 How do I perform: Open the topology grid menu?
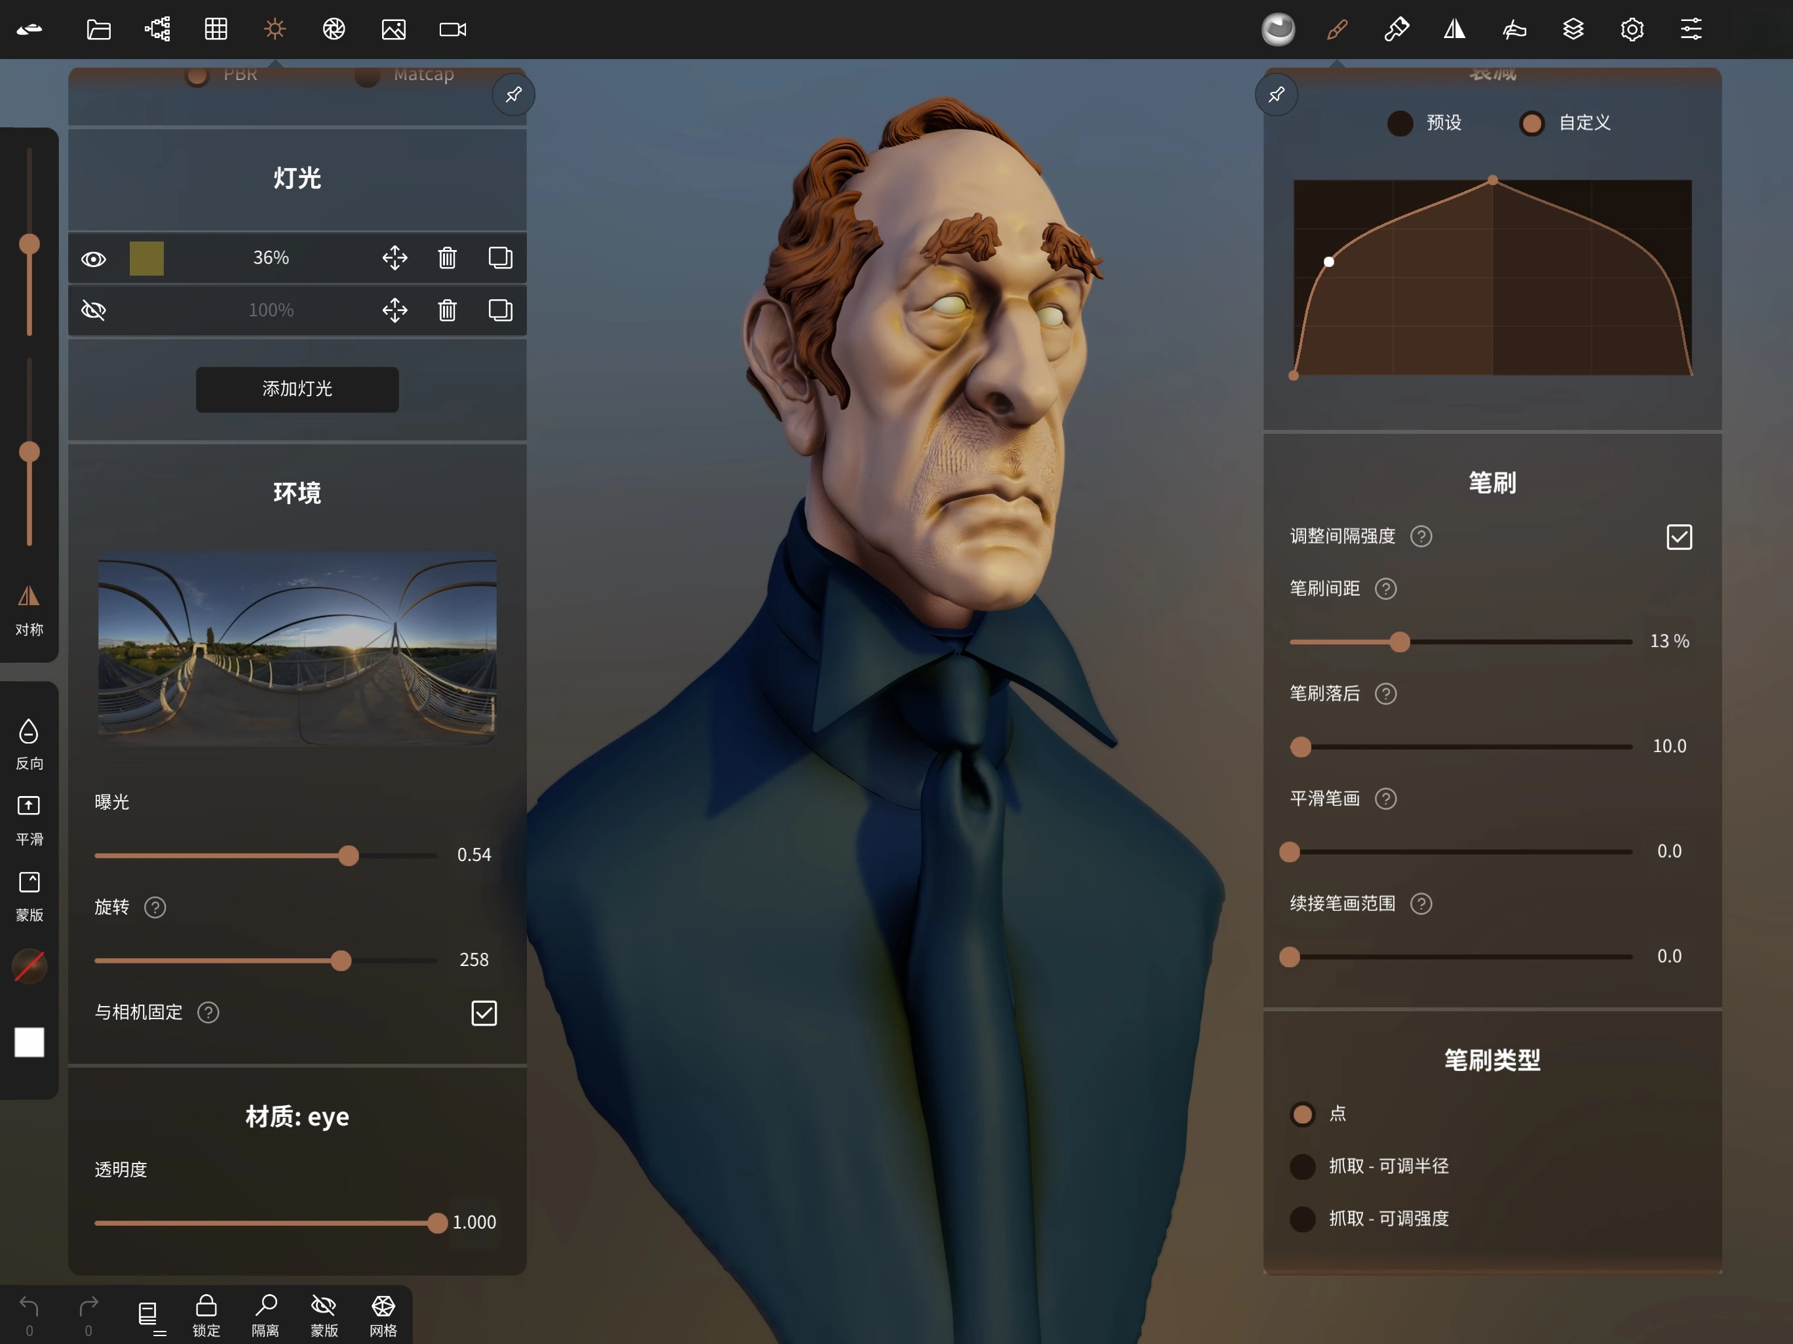pos(216,30)
